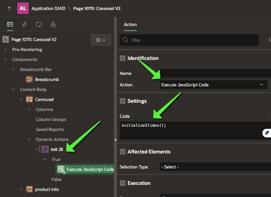Image resolution: width=271 pixels, height=197 pixels.
Task: Collapse the Identification section
Action: (x=123, y=58)
